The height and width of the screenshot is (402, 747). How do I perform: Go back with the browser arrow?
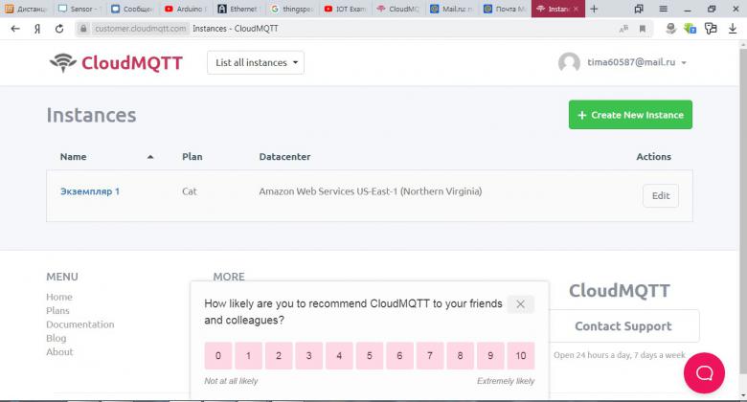15,29
